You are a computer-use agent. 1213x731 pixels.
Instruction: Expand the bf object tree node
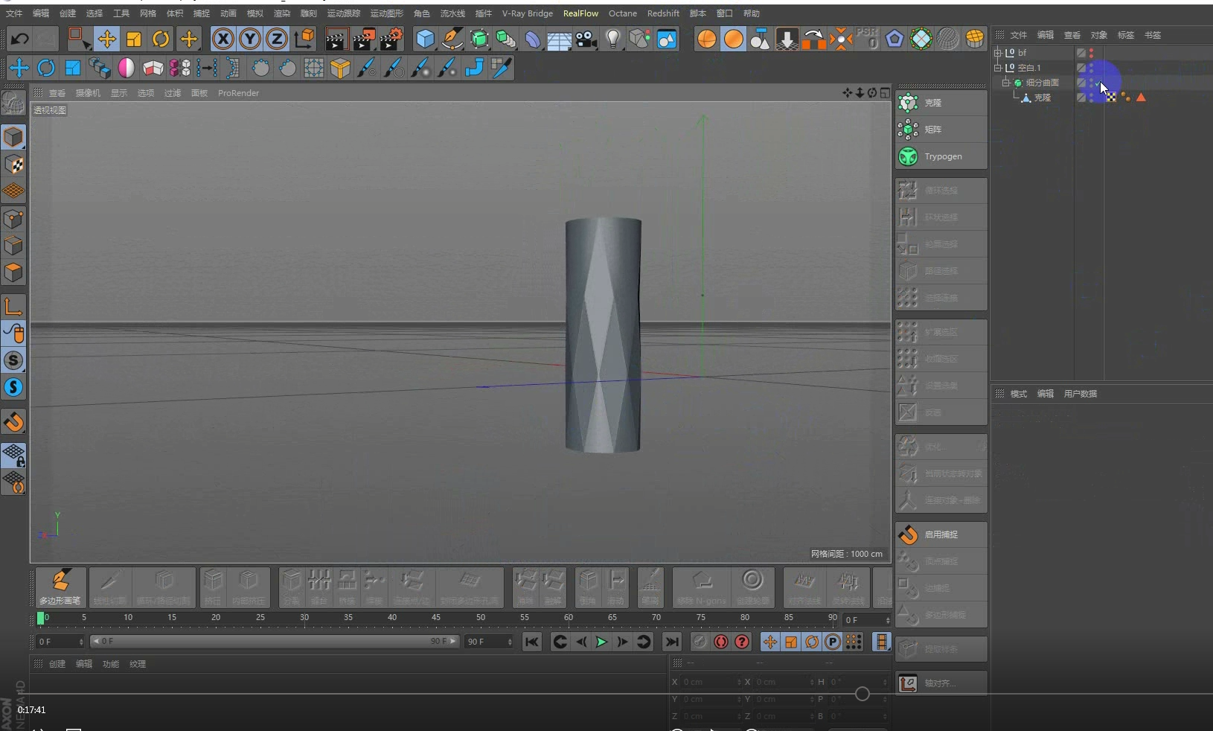point(998,53)
